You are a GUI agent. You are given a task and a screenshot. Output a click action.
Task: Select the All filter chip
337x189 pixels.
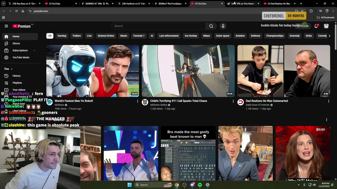pos(50,36)
